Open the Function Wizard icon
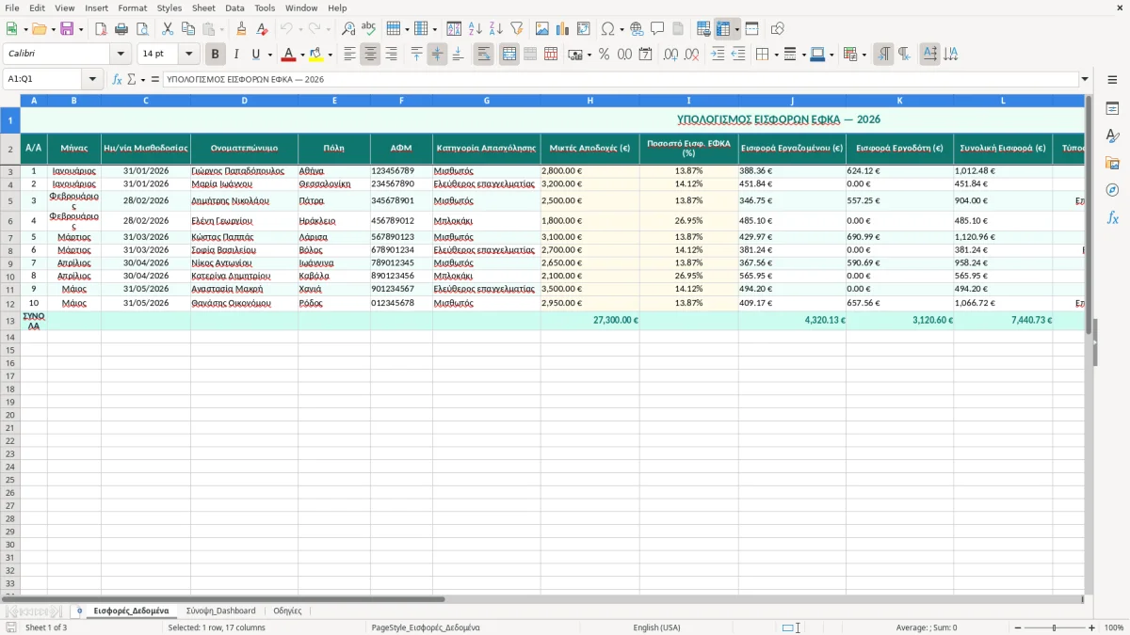The image size is (1130, 635). point(118,79)
